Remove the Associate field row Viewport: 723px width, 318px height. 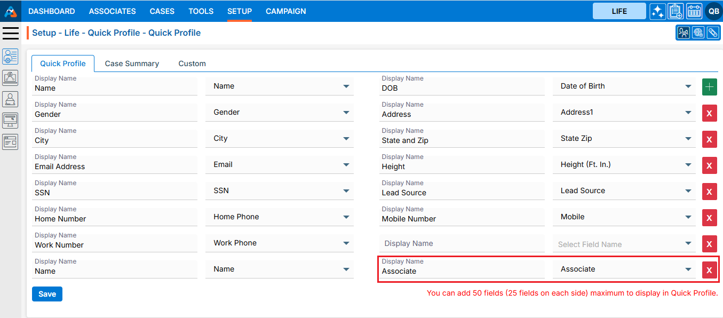tap(709, 270)
